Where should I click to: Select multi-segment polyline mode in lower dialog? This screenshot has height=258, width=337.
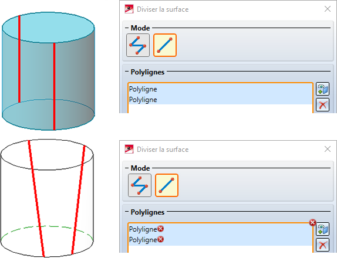tap(140, 185)
